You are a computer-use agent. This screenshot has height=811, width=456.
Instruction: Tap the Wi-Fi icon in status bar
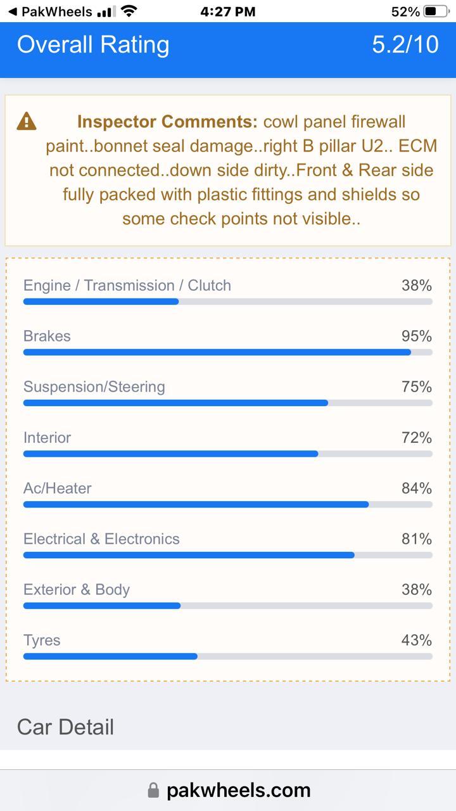pyautogui.click(x=129, y=11)
